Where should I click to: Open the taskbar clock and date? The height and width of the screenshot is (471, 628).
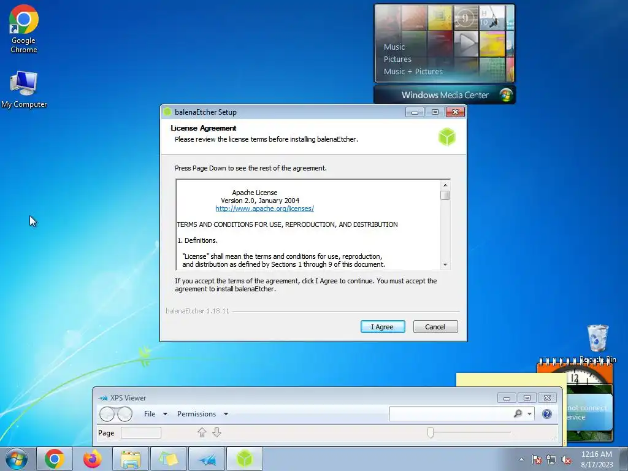point(597,459)
